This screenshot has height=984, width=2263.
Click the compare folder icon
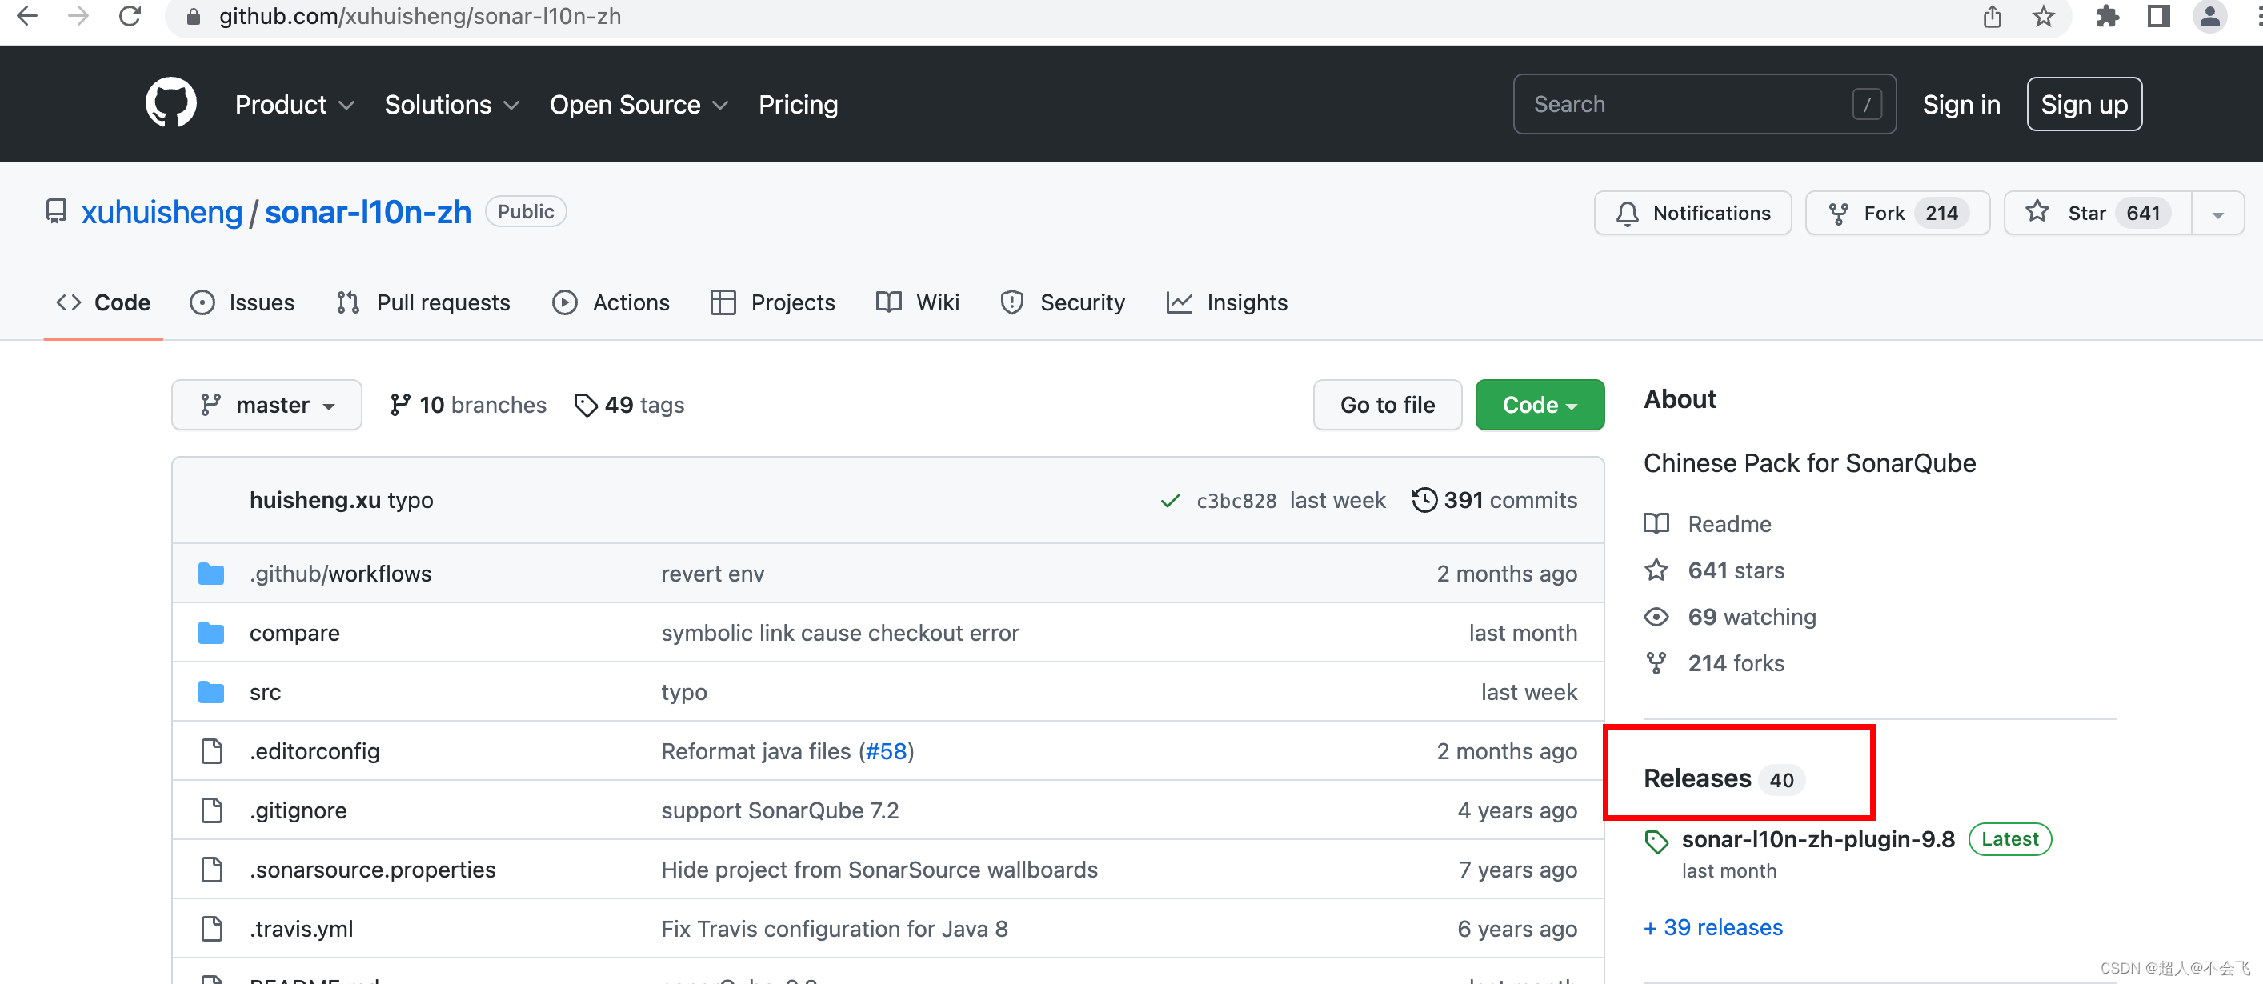[210, 633]
